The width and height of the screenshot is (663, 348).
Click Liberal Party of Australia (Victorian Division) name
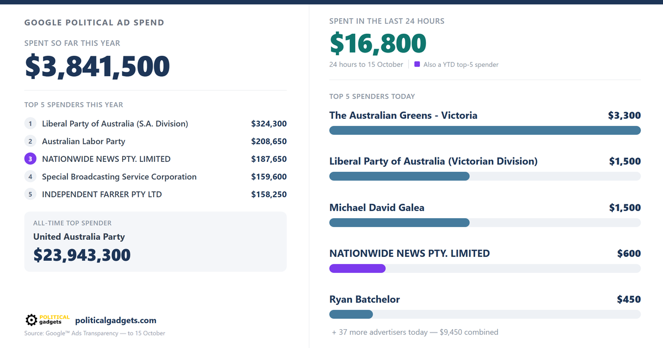(433, 161)
